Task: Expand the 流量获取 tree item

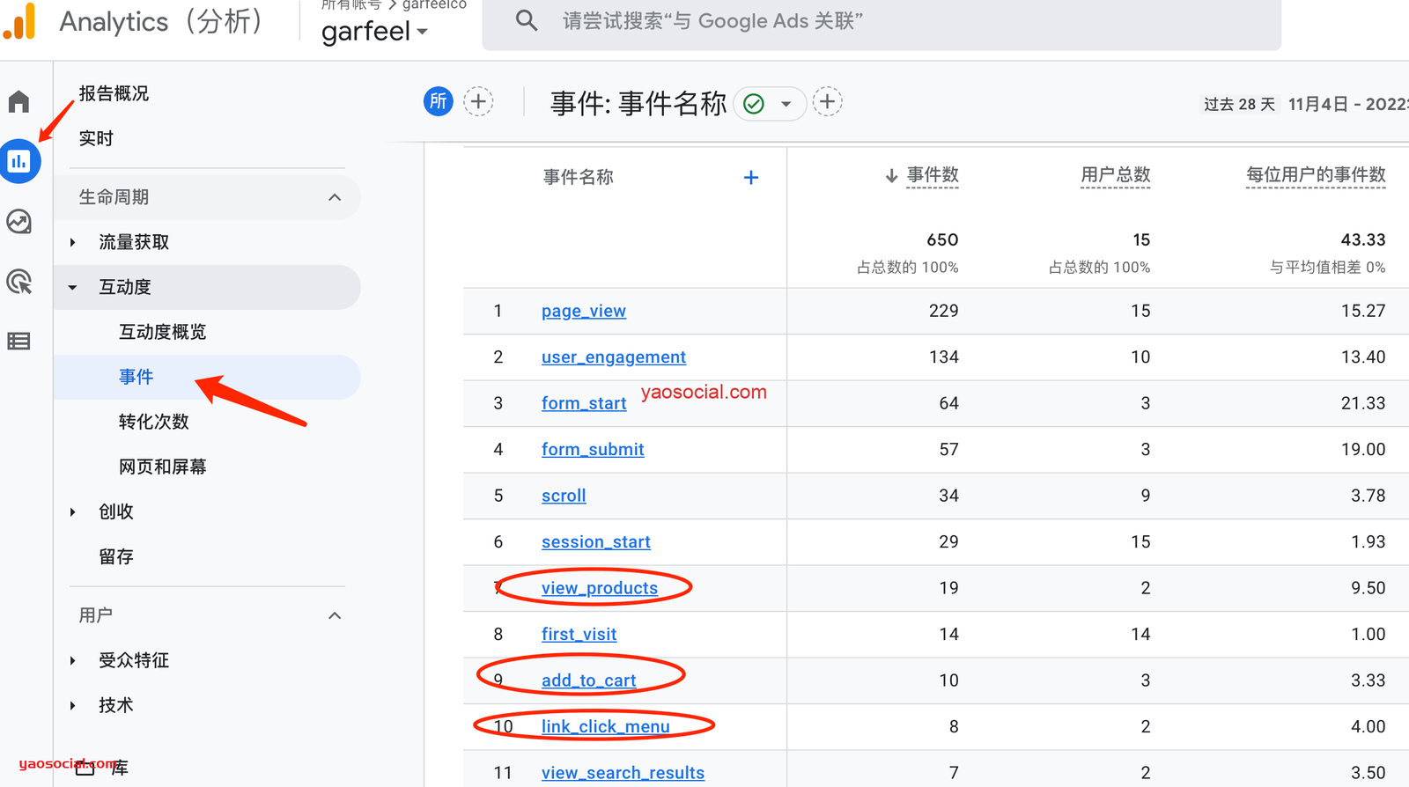Action: (x=73, y=242)
